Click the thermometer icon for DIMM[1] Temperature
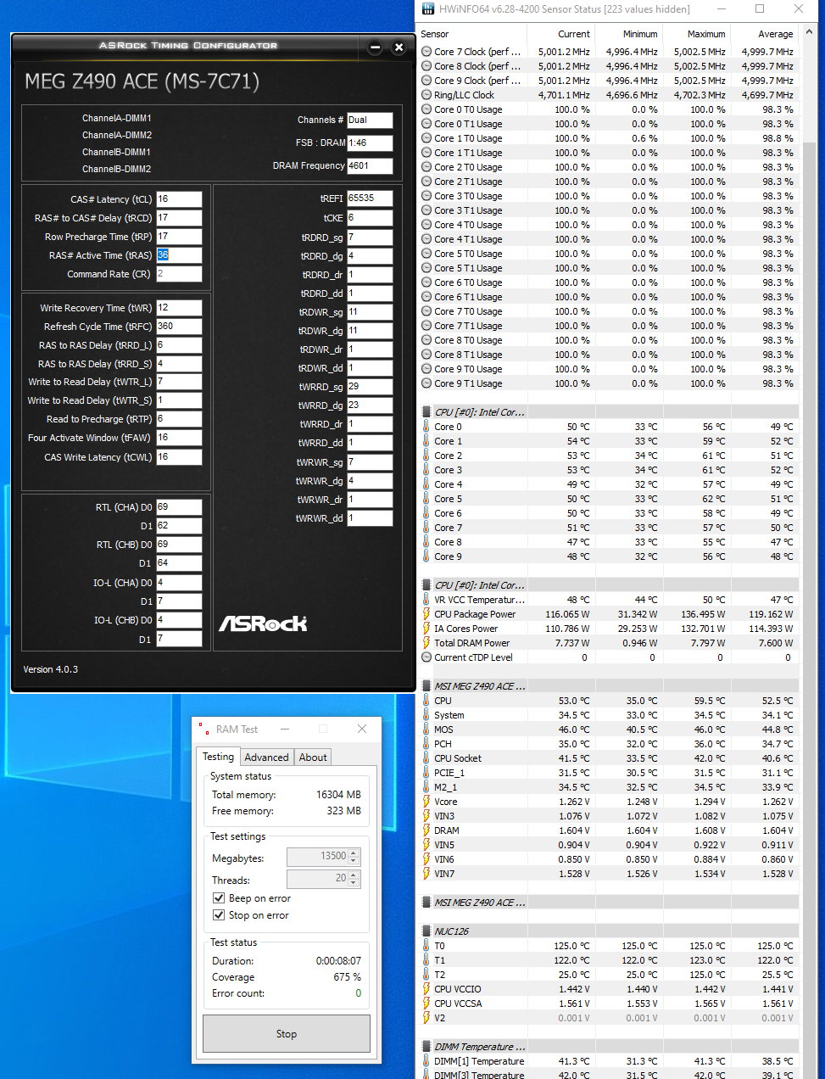 426,1061
